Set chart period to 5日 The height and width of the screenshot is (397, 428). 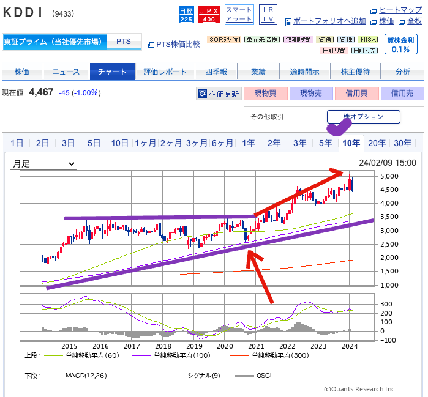94,143
